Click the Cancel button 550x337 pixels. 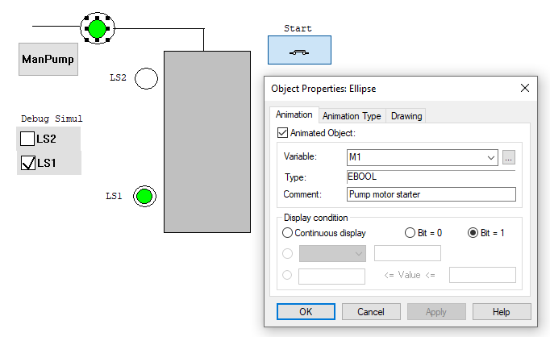pyautogui.click(x=371, y=311)
